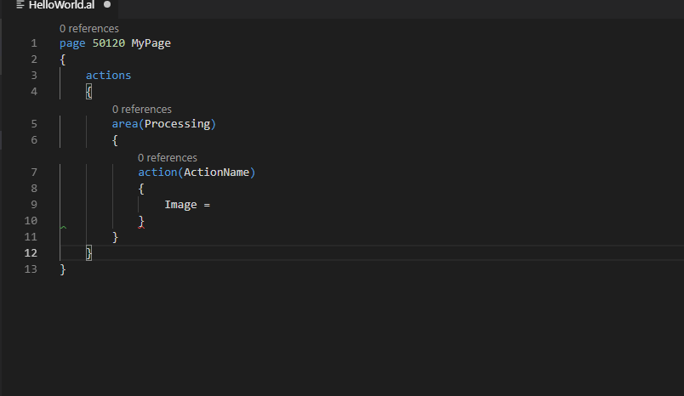Image resolution: width=684 pixels, height=396 pixels.
Task: Click the highlighted opening brace on line 4
Action: pyautogui.click(x=89, y=92)
